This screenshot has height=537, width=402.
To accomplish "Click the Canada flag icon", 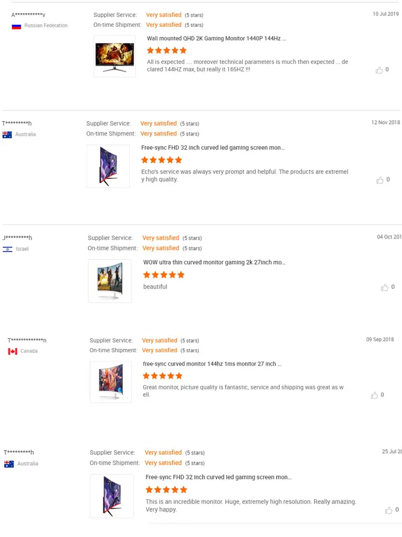I will tap(13, 351).
